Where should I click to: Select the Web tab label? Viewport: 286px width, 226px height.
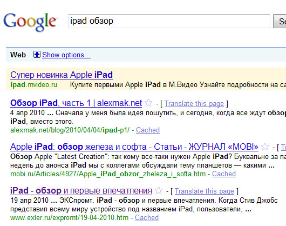(18, 55)
